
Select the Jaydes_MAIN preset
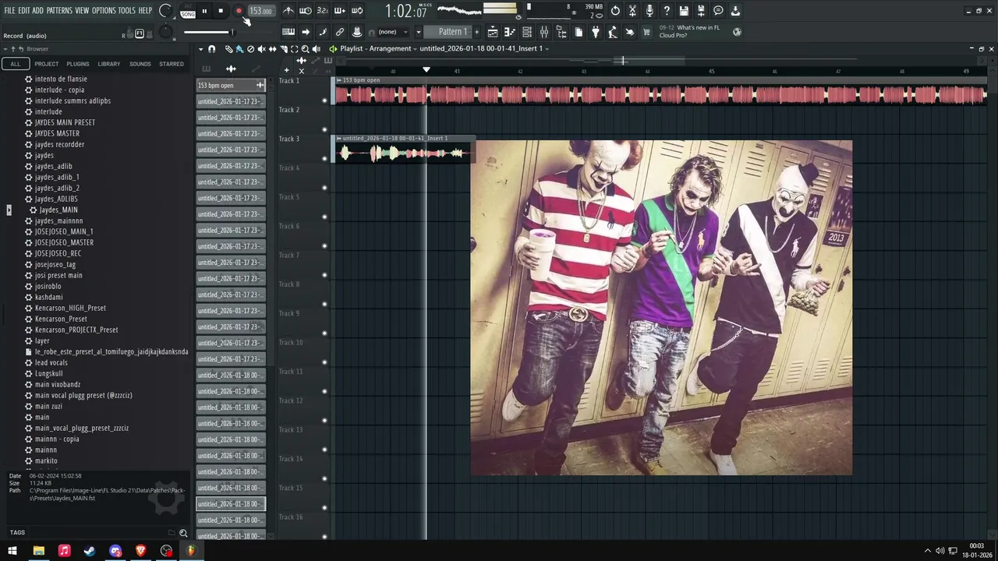(x=58, y=210)
